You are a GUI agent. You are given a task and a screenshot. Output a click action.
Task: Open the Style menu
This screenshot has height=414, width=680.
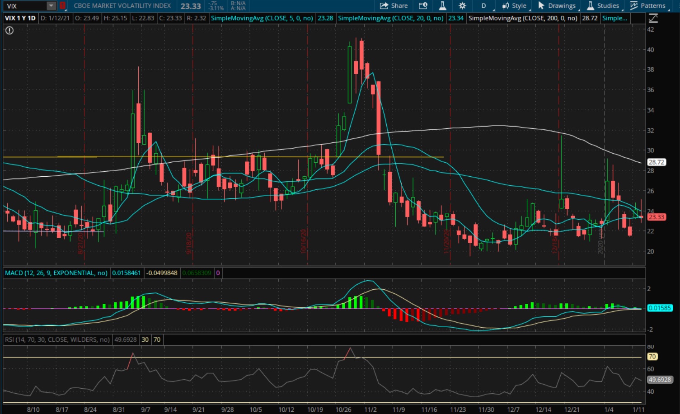[x=514, y=6]
